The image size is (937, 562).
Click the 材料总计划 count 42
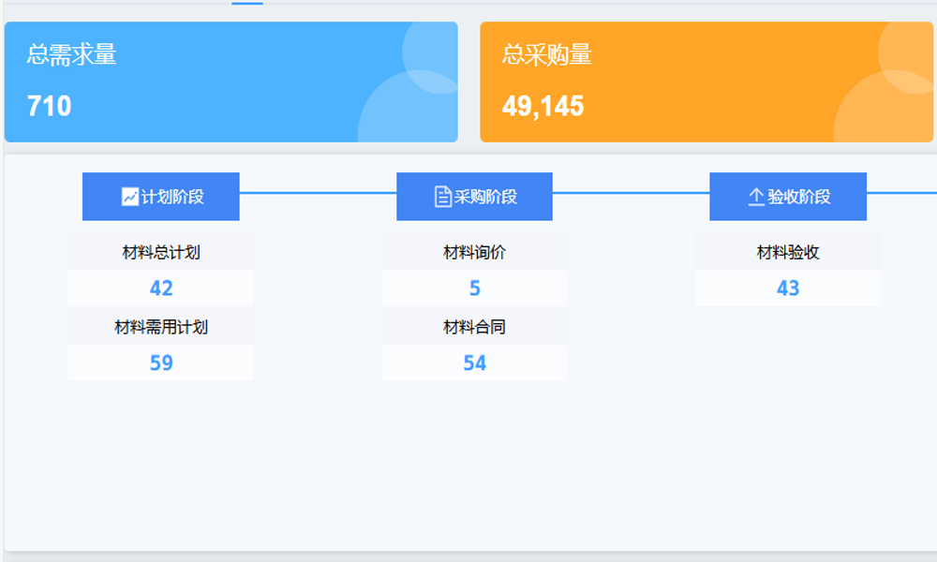tap(161, 288)
